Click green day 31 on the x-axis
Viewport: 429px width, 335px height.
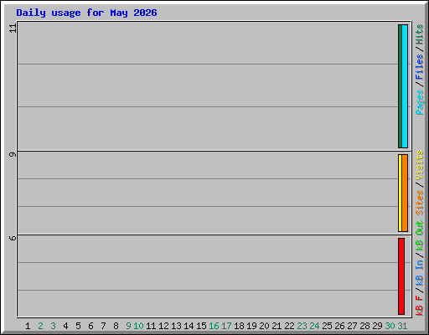click(x=402, y=326)
